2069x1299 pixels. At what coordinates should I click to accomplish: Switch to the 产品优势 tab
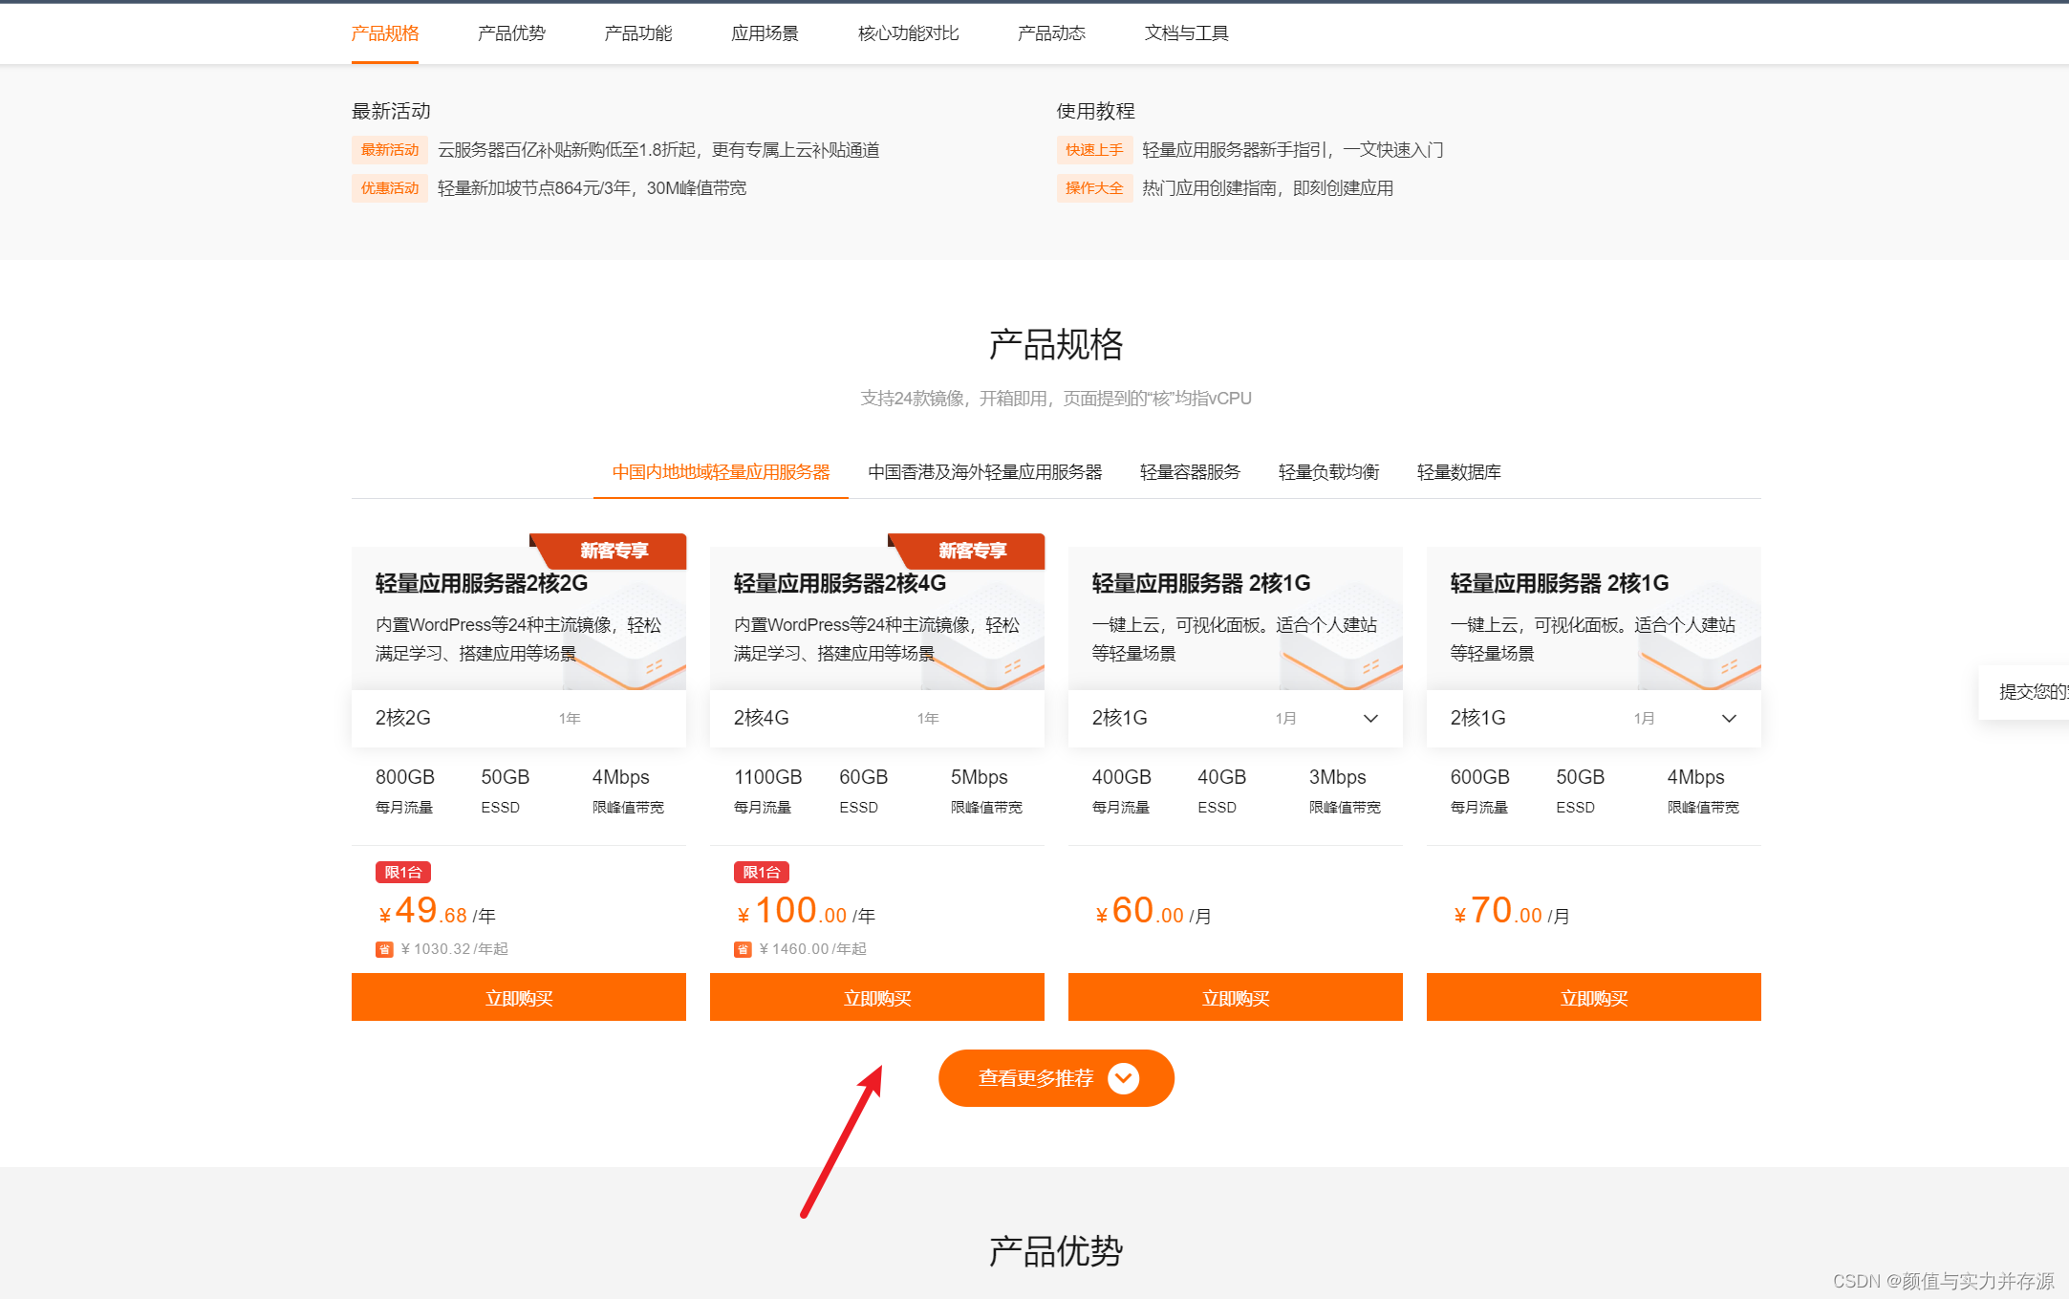click(510, 32)
